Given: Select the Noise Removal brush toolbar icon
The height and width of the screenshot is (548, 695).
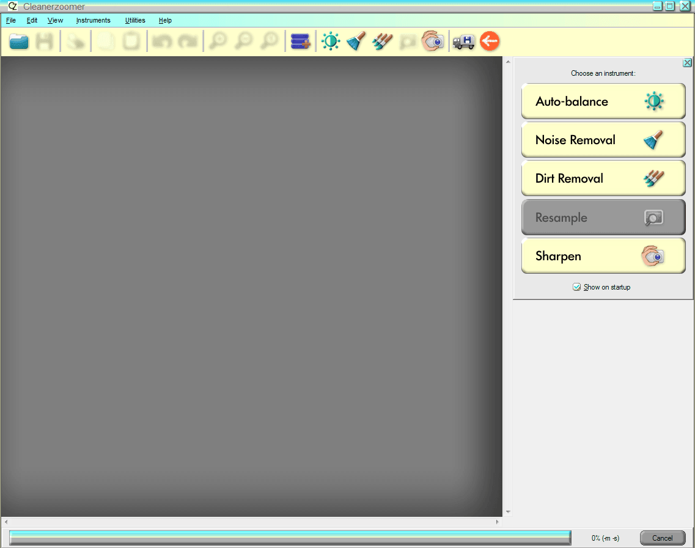Looking at the screenshot, I should (x=356, y=42).
